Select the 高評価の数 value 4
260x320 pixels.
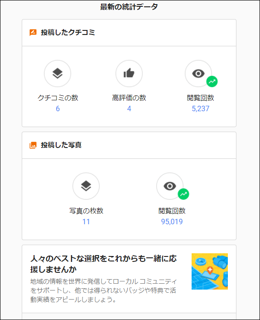click(x=129, y=108)
